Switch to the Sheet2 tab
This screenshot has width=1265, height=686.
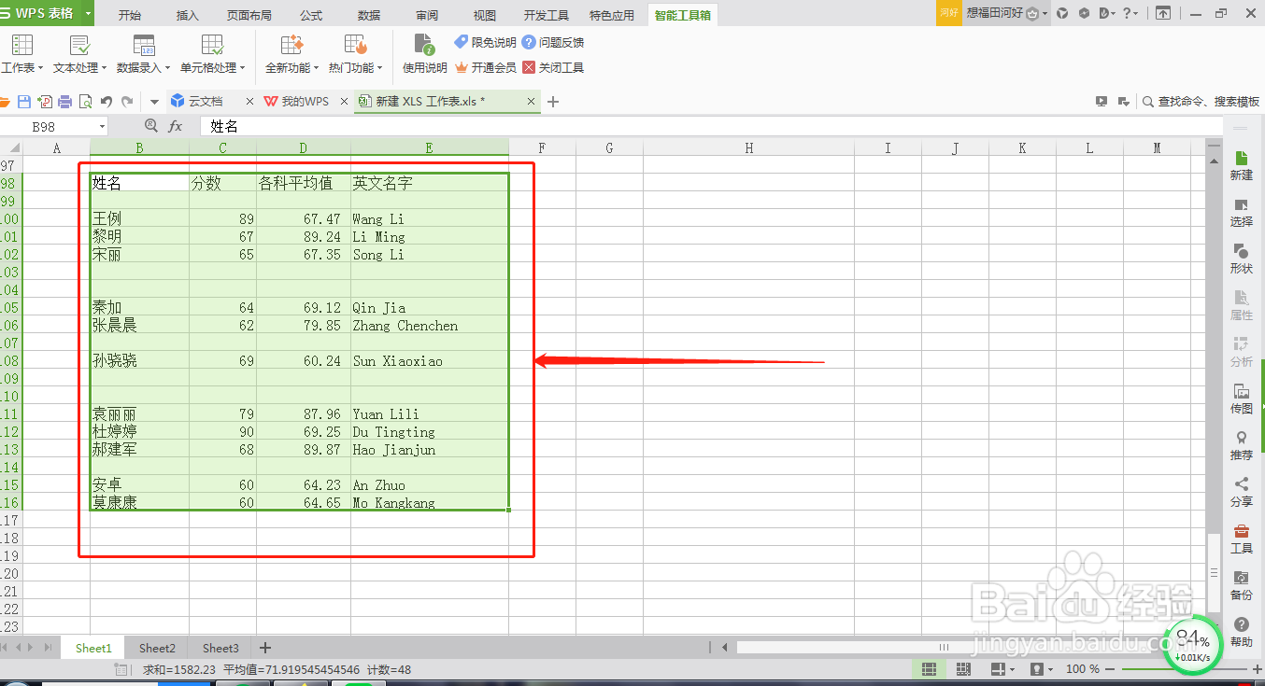(157, 648)
